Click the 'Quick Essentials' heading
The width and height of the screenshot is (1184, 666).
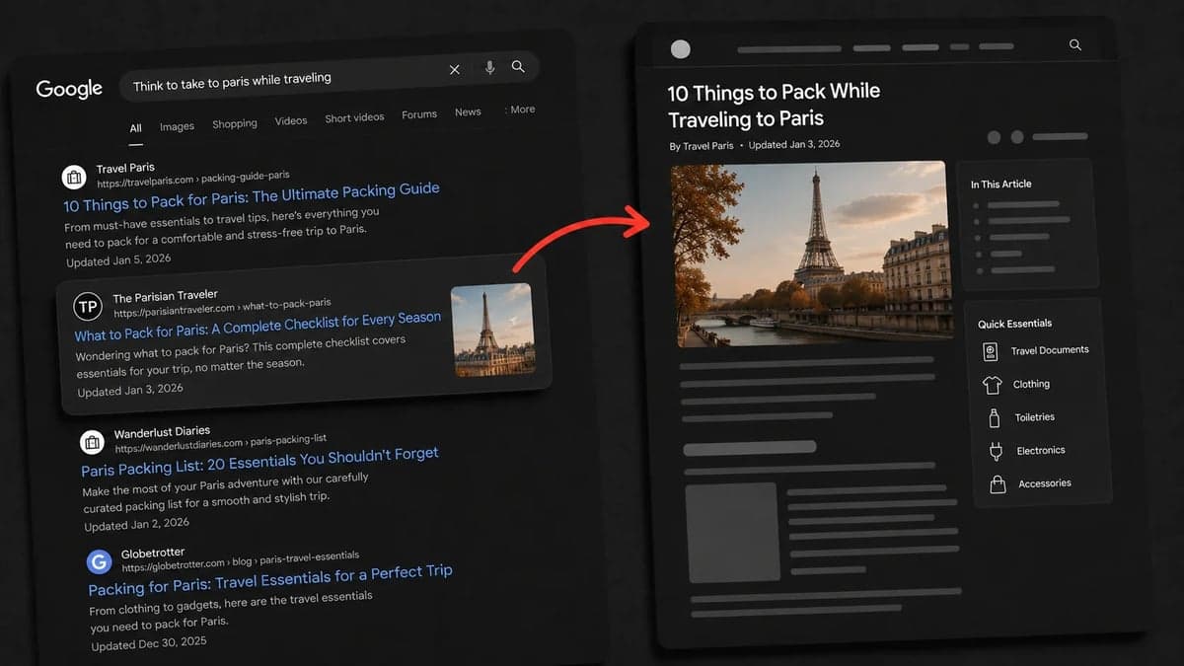(x=1014, y=324)
